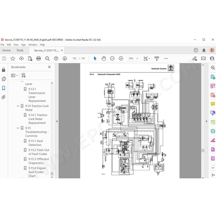Screen dimensions: 216x216
Task: Zoom out with the minus button
Action: coord(112,59)
